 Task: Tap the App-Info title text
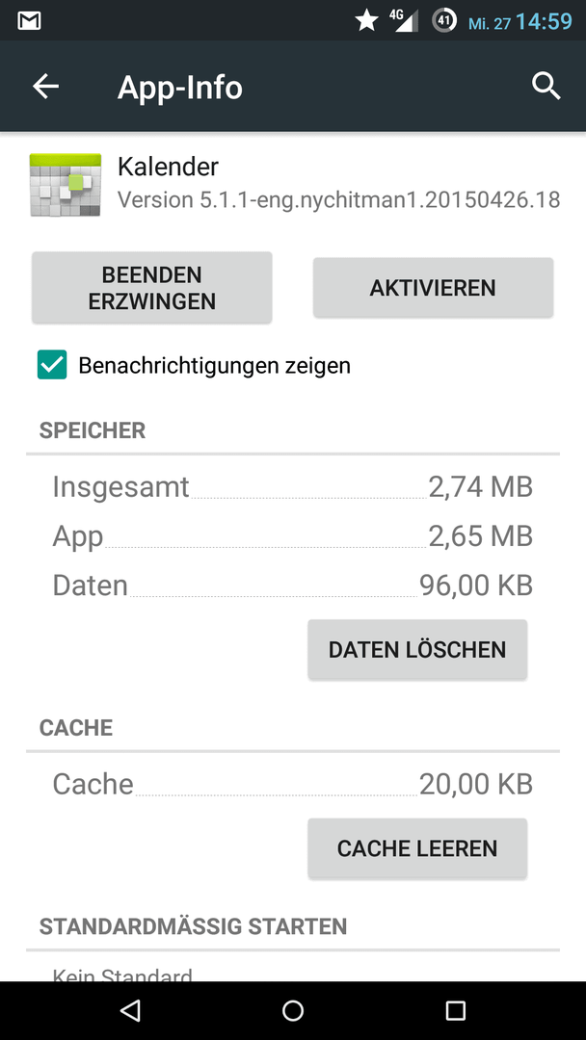[x=180, y=88]
